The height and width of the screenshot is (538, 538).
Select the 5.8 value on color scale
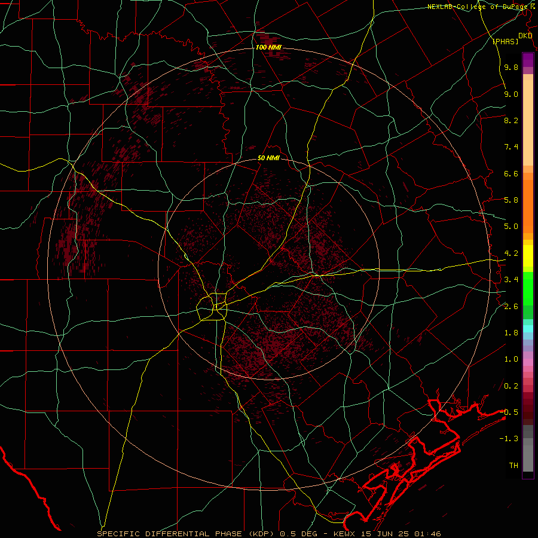pyautogui.click(x=511, y=200)
